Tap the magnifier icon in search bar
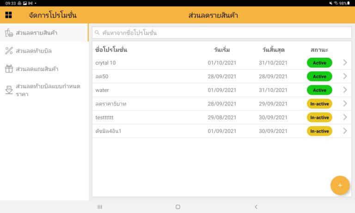The height and width of the screenshot is (213, 355). [97, 33]
